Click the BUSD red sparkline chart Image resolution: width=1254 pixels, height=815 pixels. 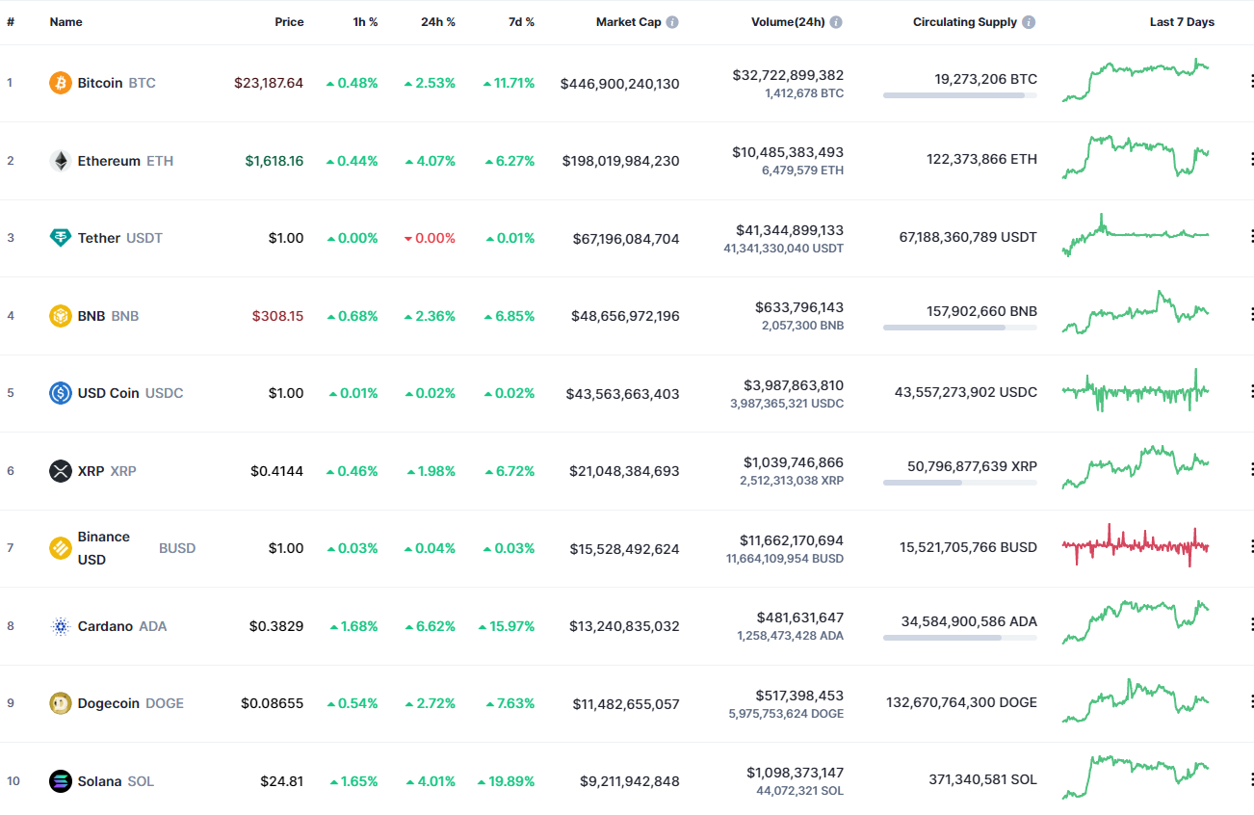[x=1135, y=545]
